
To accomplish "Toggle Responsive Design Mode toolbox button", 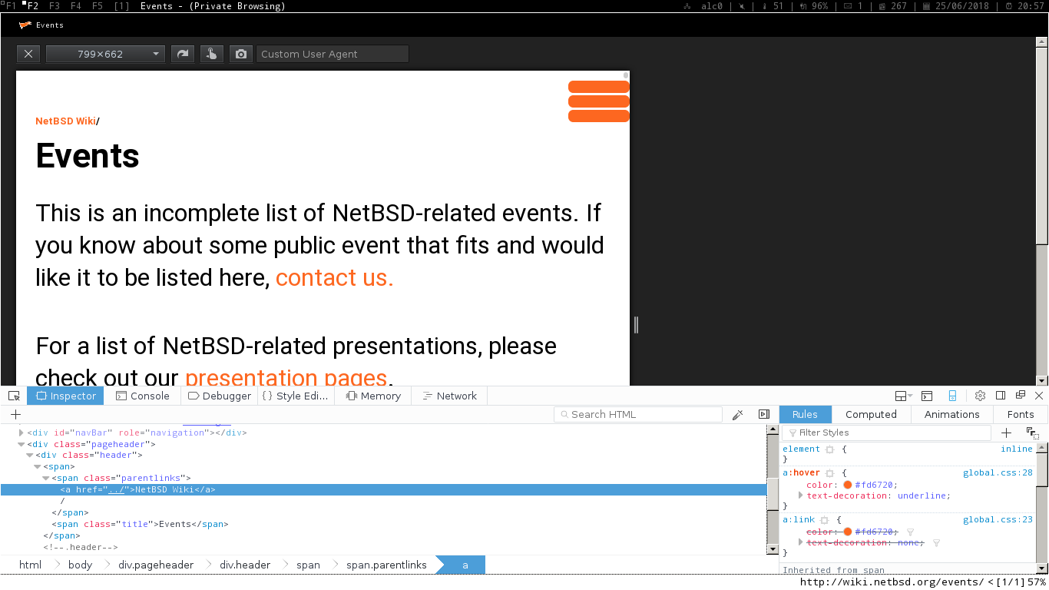I will tap(952, 396).
